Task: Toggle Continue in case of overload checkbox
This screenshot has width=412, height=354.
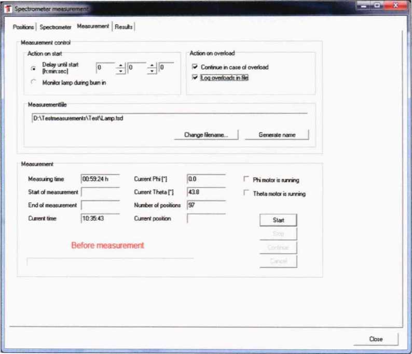Action: tap(195, 67)
